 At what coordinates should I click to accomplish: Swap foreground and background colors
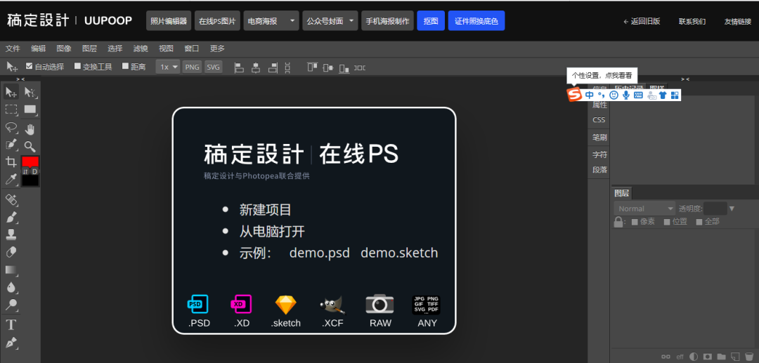26,171
